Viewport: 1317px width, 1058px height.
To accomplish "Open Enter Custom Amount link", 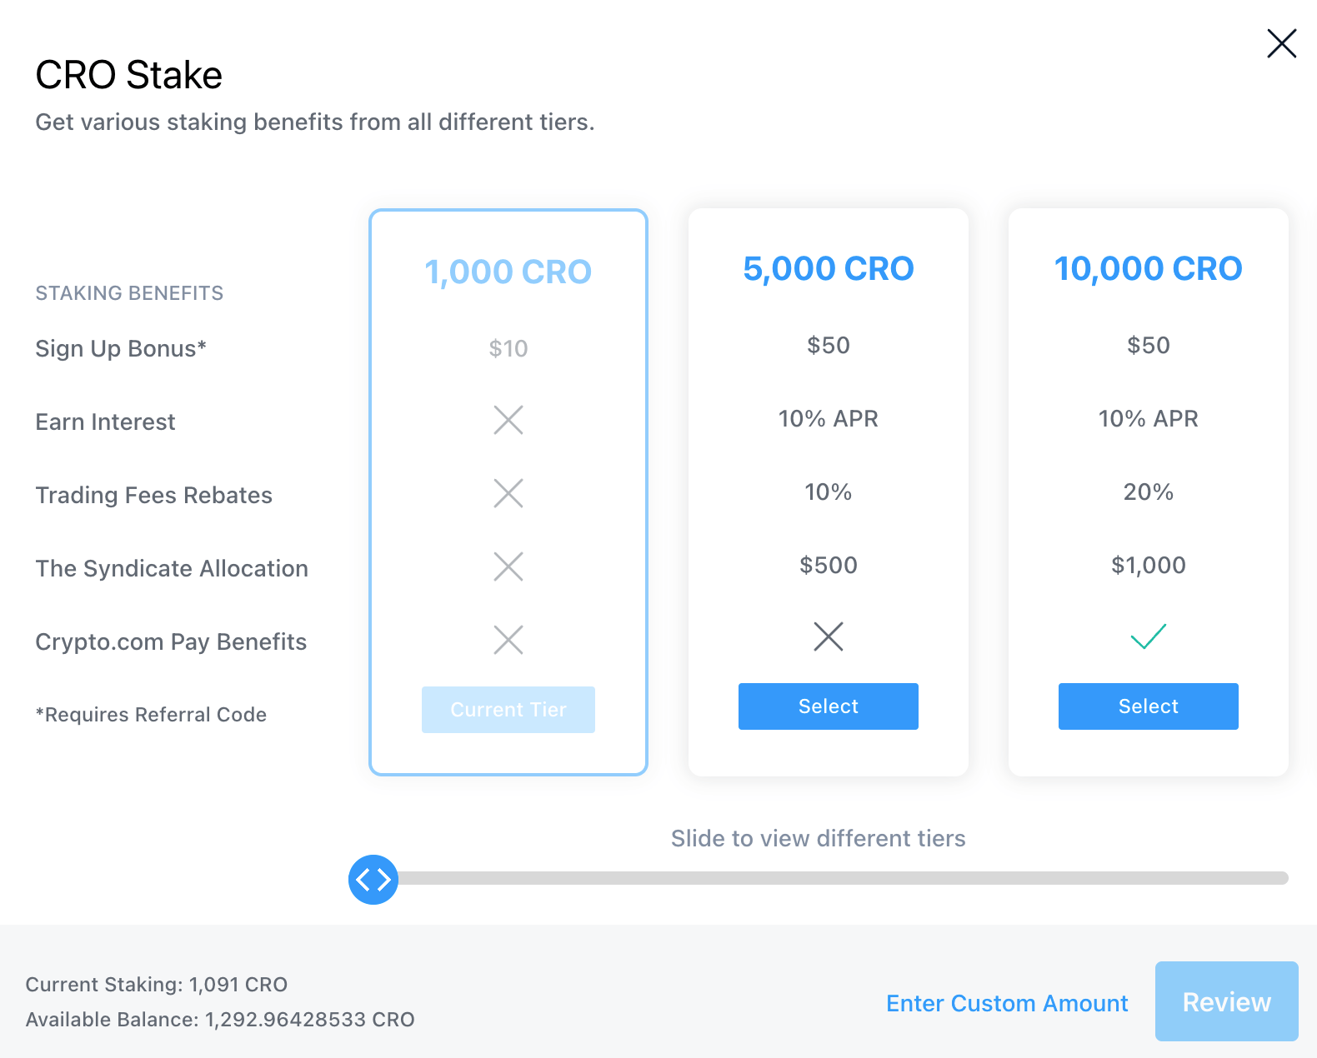I will (x=1007, y=1003).
